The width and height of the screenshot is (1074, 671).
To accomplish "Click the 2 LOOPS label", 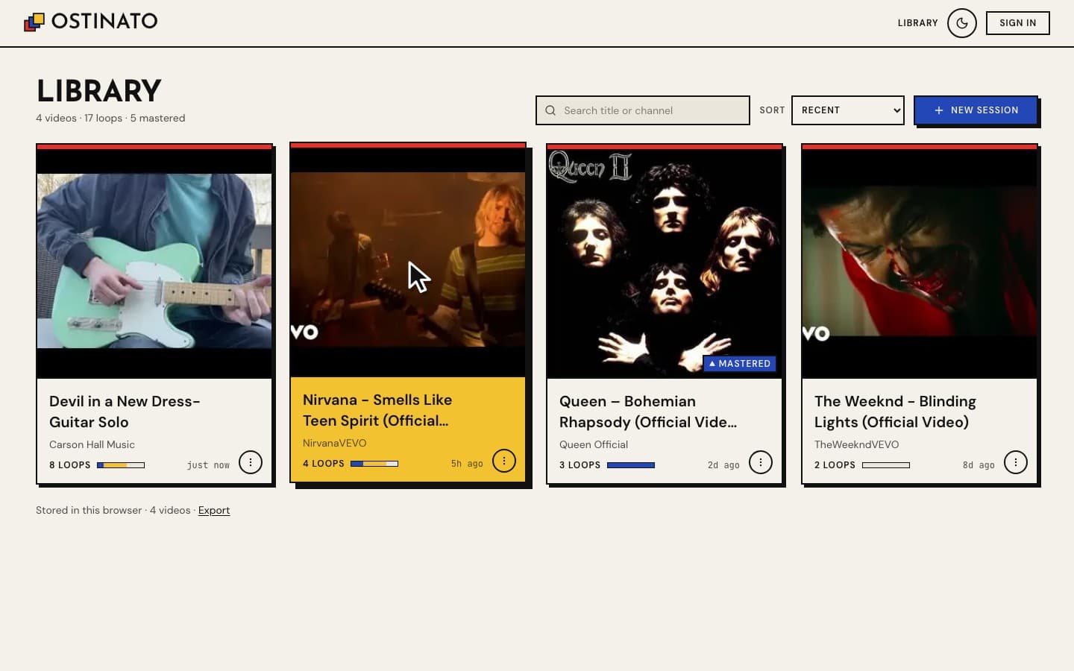I will click(x=835, y=465).
